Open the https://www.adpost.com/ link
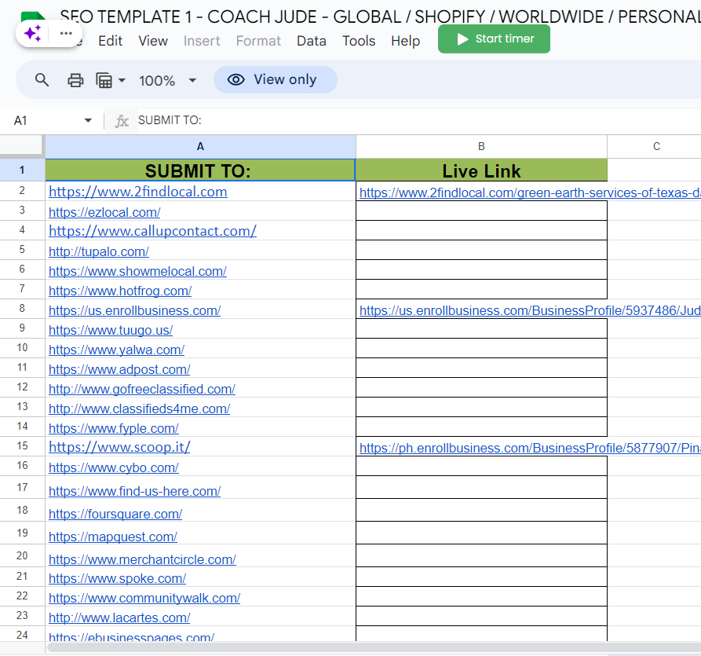Viewport: 701px width, 656px height. pos(119,369)
